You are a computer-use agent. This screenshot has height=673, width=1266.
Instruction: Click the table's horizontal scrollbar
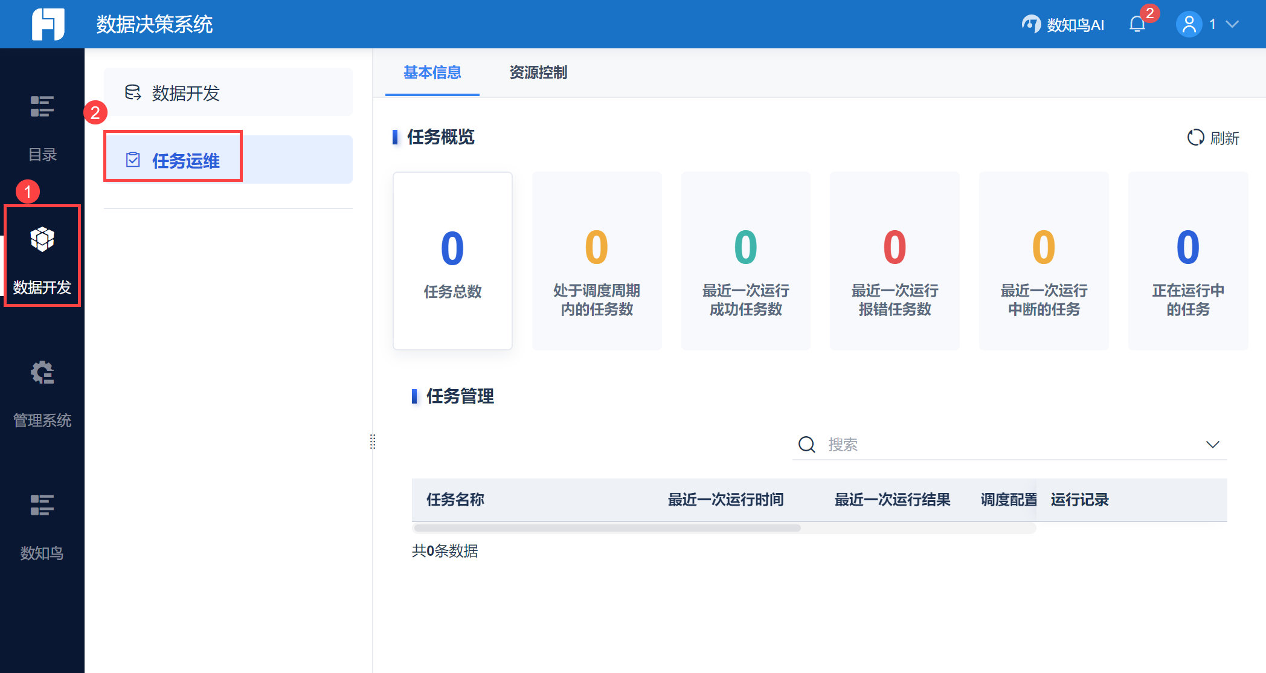tap(607, 528)
